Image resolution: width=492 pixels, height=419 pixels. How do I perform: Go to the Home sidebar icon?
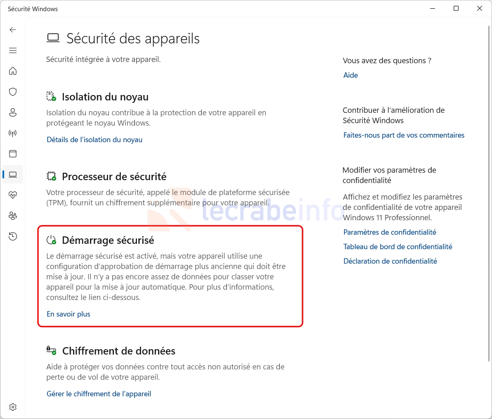pyautogui.click(x=12, y=71)
